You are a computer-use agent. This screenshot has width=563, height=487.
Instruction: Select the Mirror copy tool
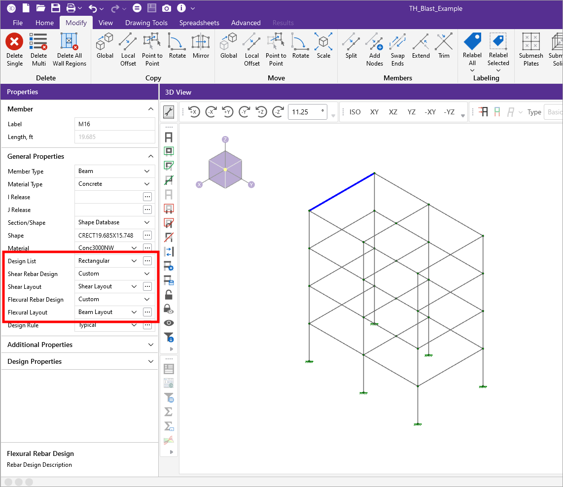click(201, 42)
